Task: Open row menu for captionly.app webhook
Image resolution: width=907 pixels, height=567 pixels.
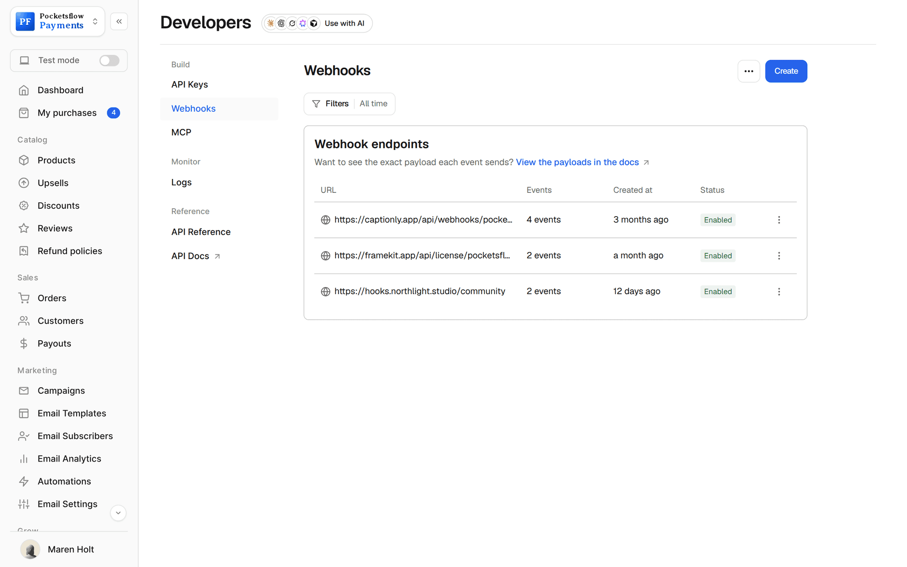Action: [779, 220]
